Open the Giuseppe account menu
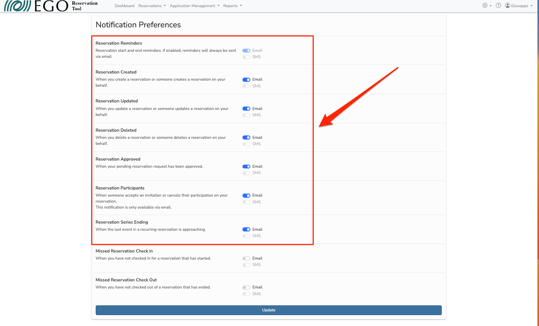Screen dimensions: 539x326 click(519, 5)
